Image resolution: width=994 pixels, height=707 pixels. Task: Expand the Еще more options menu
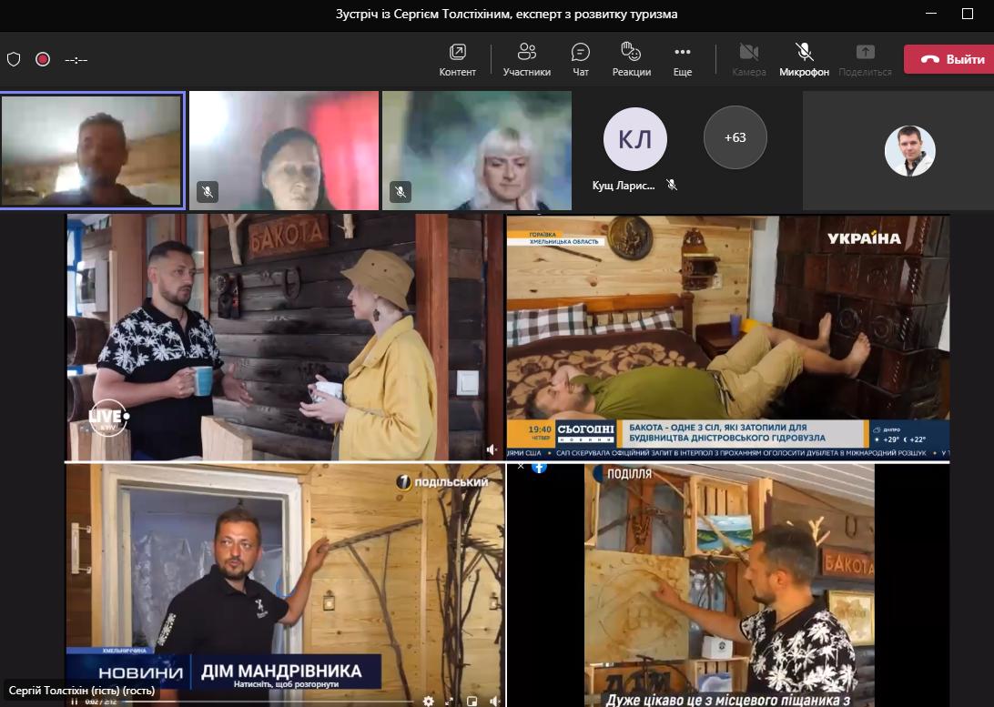coord(682,59)
